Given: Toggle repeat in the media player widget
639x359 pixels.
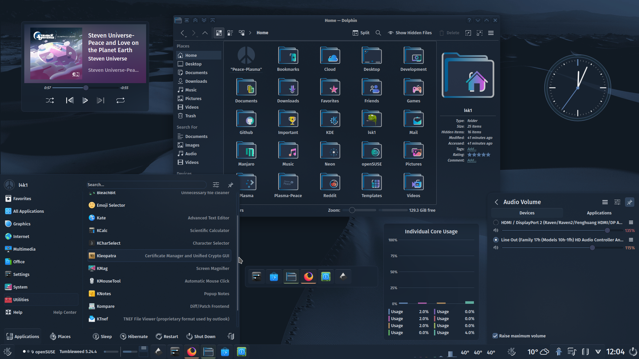Looking at the screenshot, I should click(x=120, y=100).
